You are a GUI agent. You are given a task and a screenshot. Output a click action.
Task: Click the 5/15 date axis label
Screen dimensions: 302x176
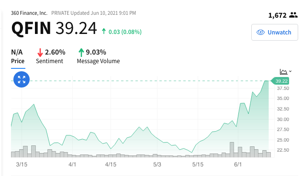198,165
